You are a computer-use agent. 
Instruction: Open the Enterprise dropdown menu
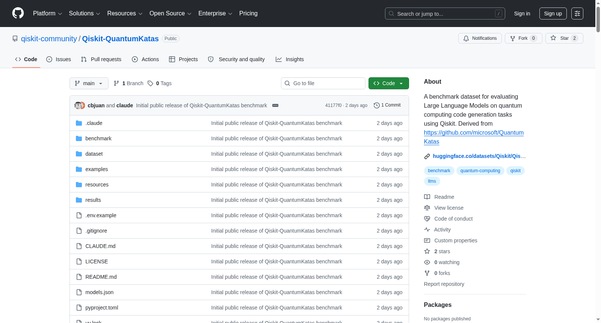(x=215, y=14)
